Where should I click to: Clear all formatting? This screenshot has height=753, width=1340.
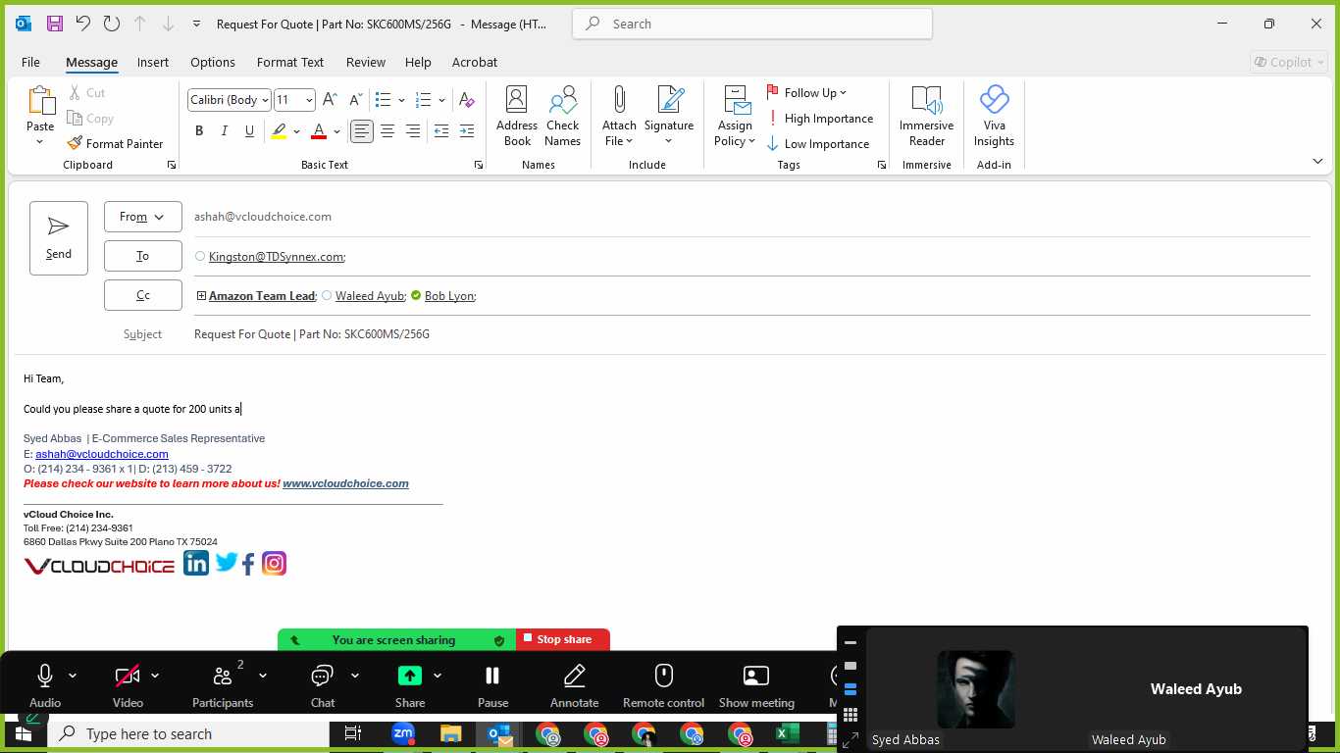tap(467, 100)
